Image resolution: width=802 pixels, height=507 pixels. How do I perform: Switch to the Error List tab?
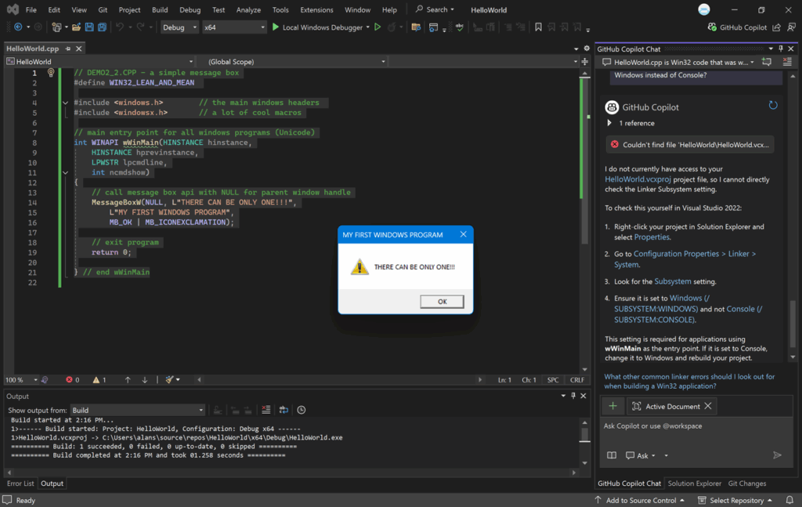(x=20, y=483)
